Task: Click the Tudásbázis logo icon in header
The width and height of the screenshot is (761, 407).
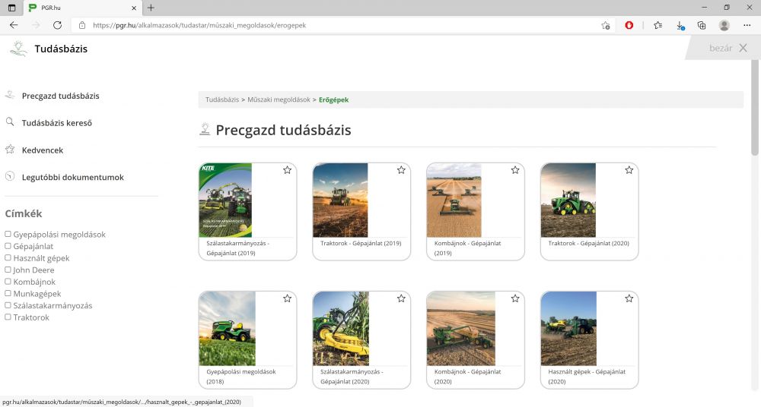Action: point(18,49)
